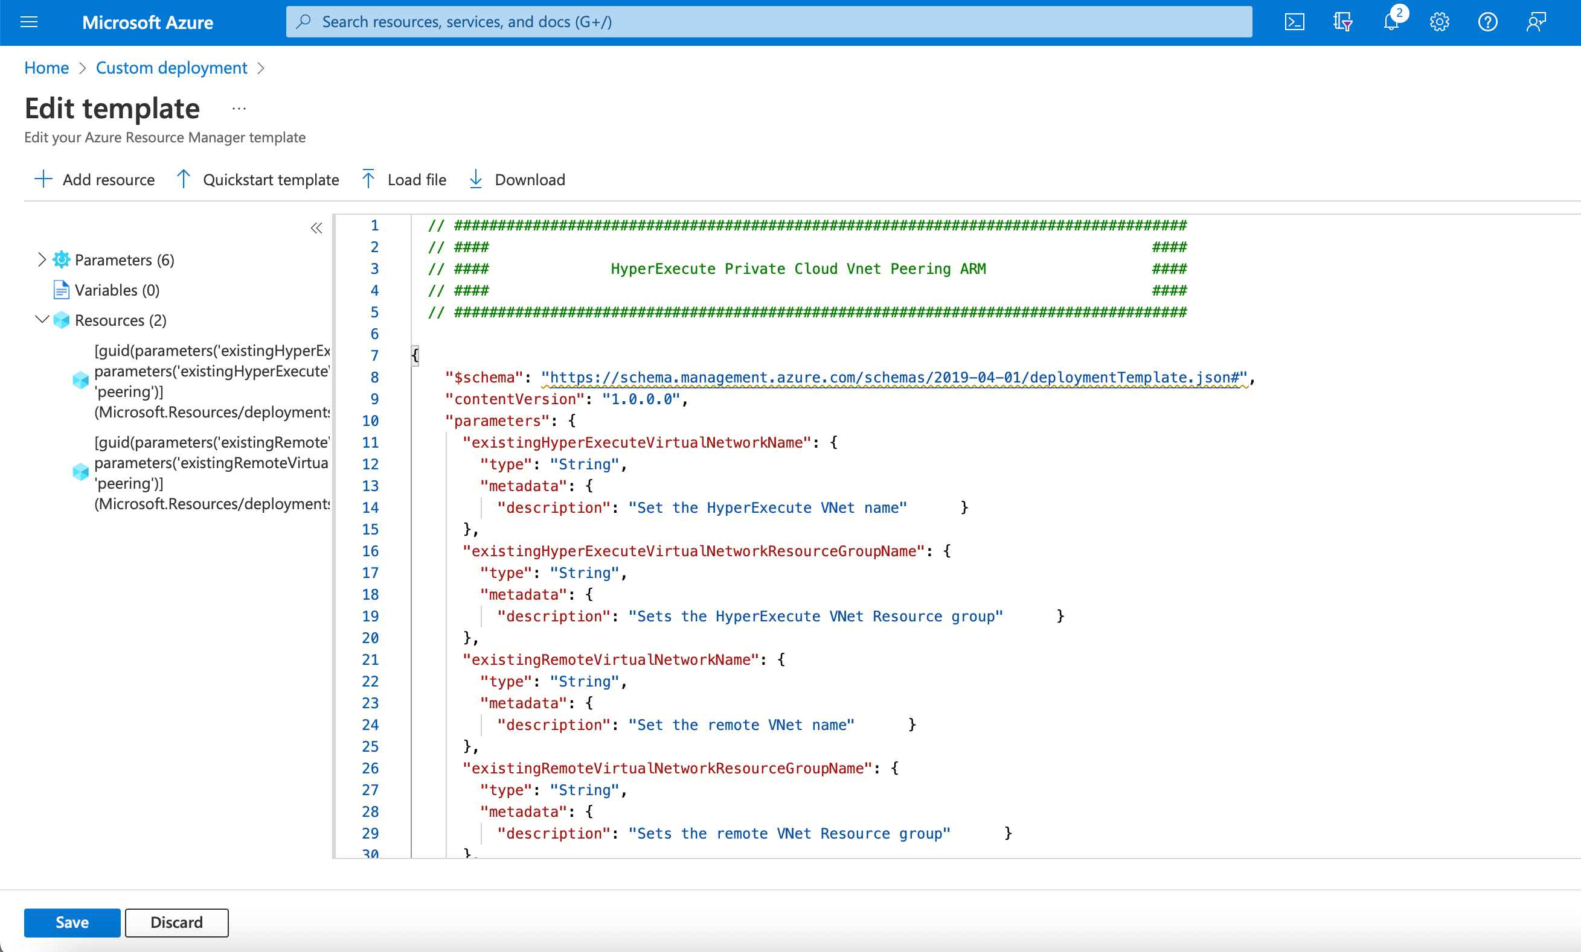Click the ellipsis next to Edit template
Screen dimensions: 1581x952
[239, 109]
